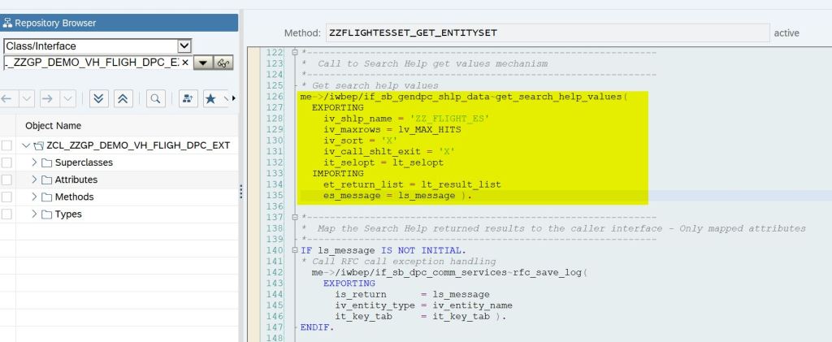
Task: Click the Object Name column header
Action: coord(53,126)
